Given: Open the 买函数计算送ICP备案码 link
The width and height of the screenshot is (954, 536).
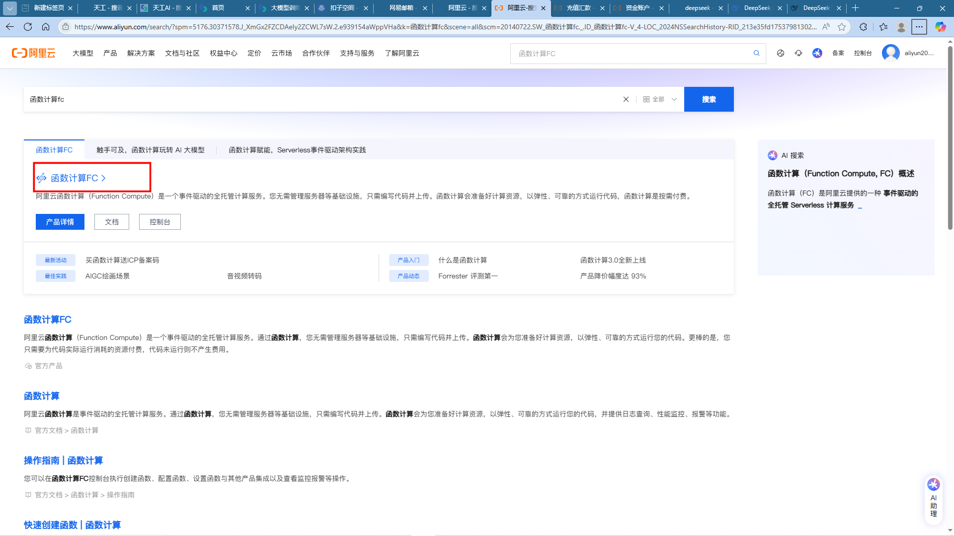Looking at the screenshot, I should point(122,260).
